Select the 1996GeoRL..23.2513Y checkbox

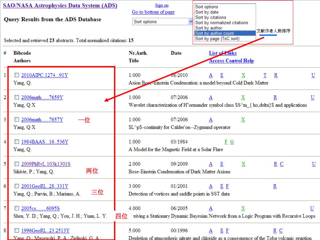tap(17, 230)
